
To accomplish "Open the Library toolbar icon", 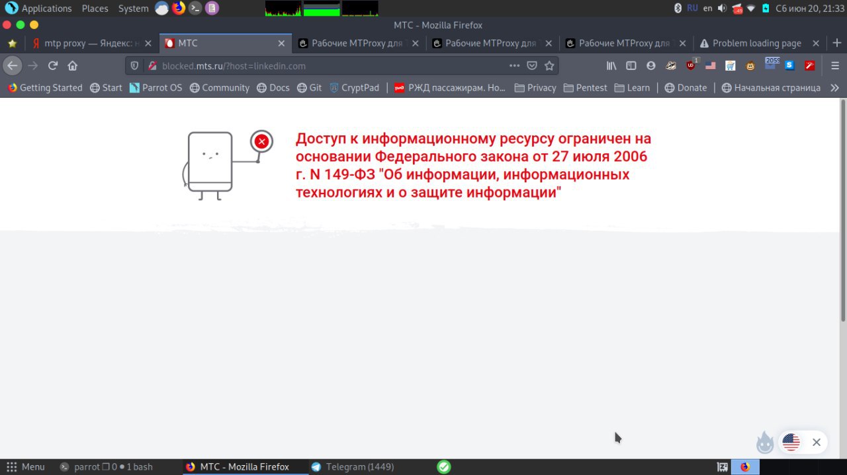I will coord(611,65).
